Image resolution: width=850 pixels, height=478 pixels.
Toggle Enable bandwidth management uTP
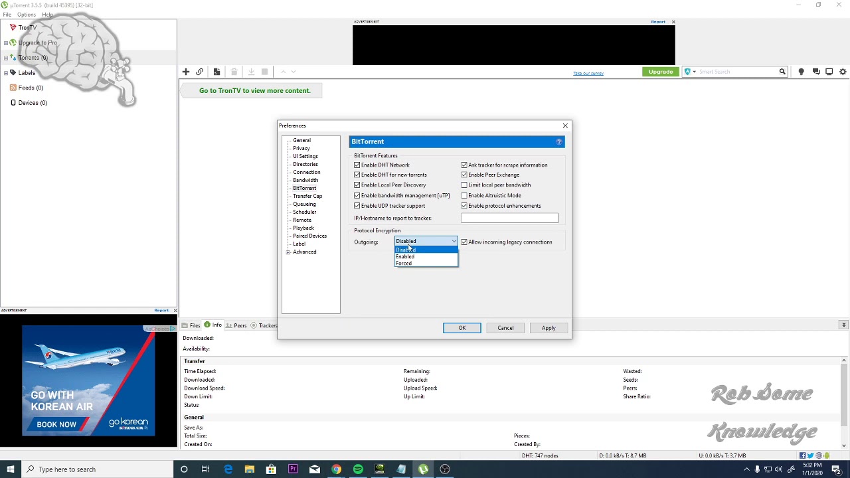pyautogui.click(x=357, y=195)
